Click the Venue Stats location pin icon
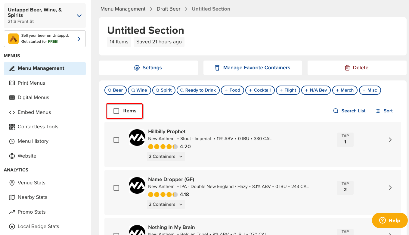This screenshot has width=409, height=235. (12, 183)
